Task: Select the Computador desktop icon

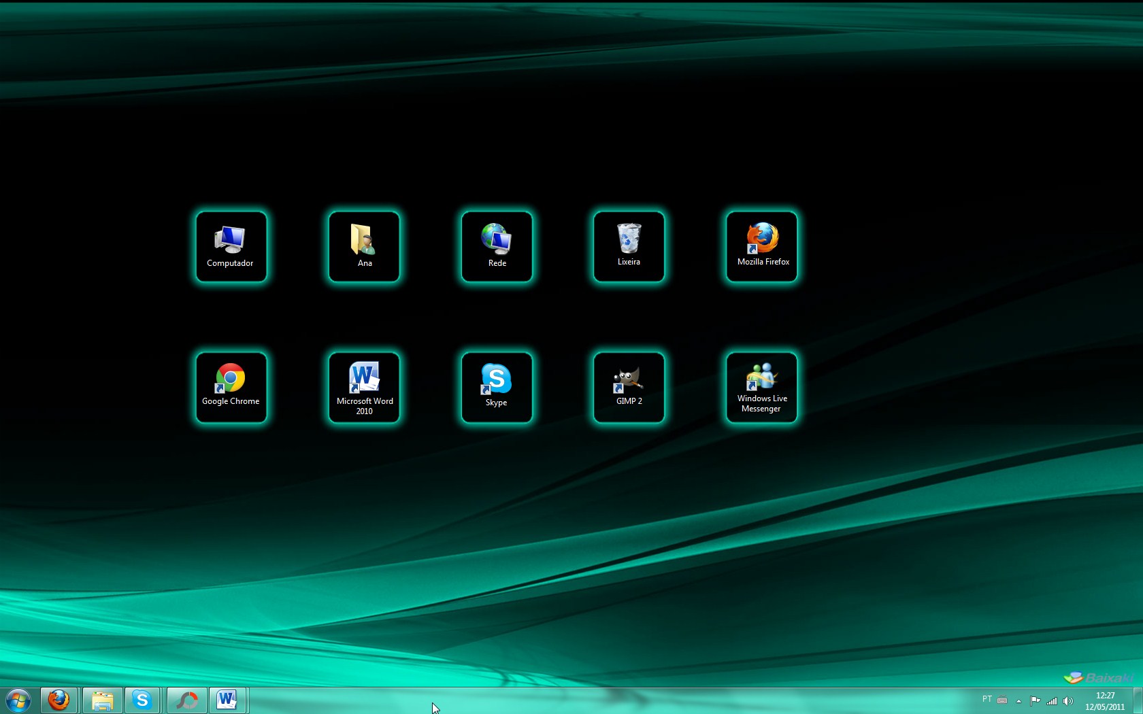Action: point(231,246)
